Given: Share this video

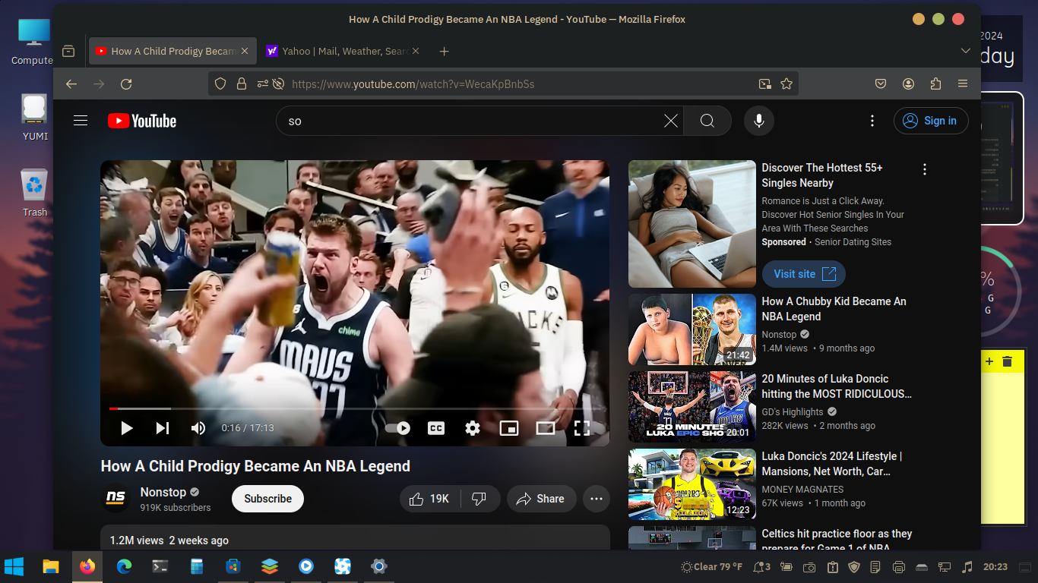Looking at the screenshot, I should pyautogui.click(x=541, y=499).
